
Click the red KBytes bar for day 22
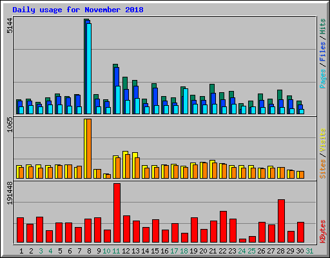click(224, 227)
